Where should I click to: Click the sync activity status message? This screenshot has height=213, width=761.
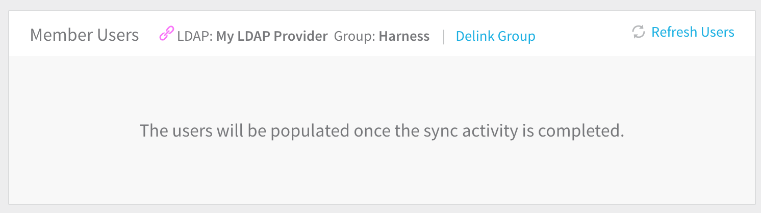pyautogui.click(x=382, y=131)
